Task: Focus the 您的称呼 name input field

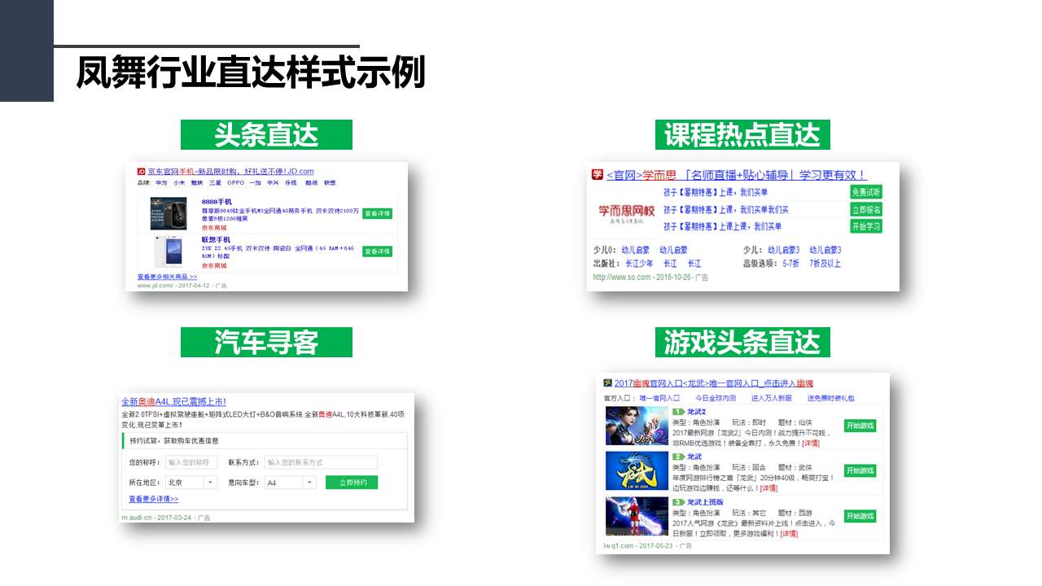Action: coord(191,462)
